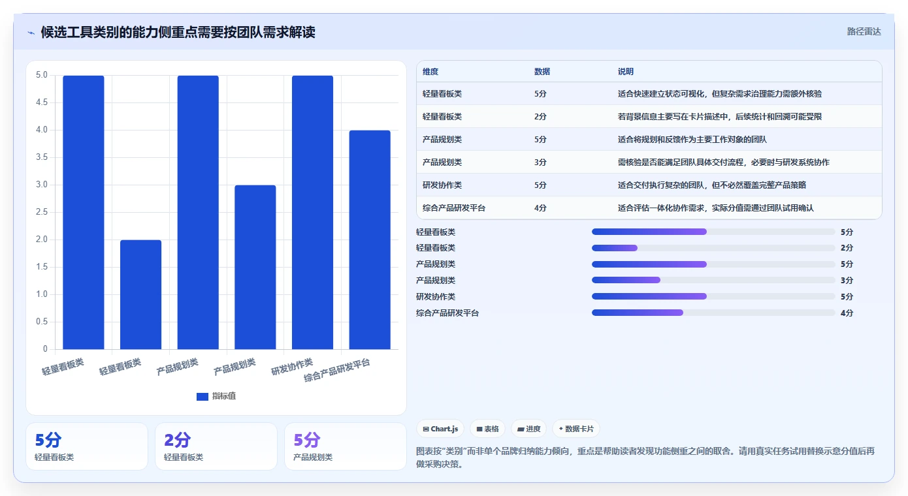908x496 pixels.
Task: Click 综合产品研发平台 cell in the table
Action: (x=454, y=208)
